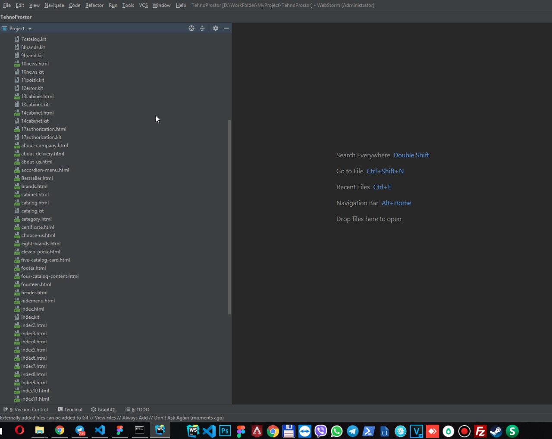Click Always Add in the status bar
Viewport: 552px width, 439px height.
coord(135,418)
